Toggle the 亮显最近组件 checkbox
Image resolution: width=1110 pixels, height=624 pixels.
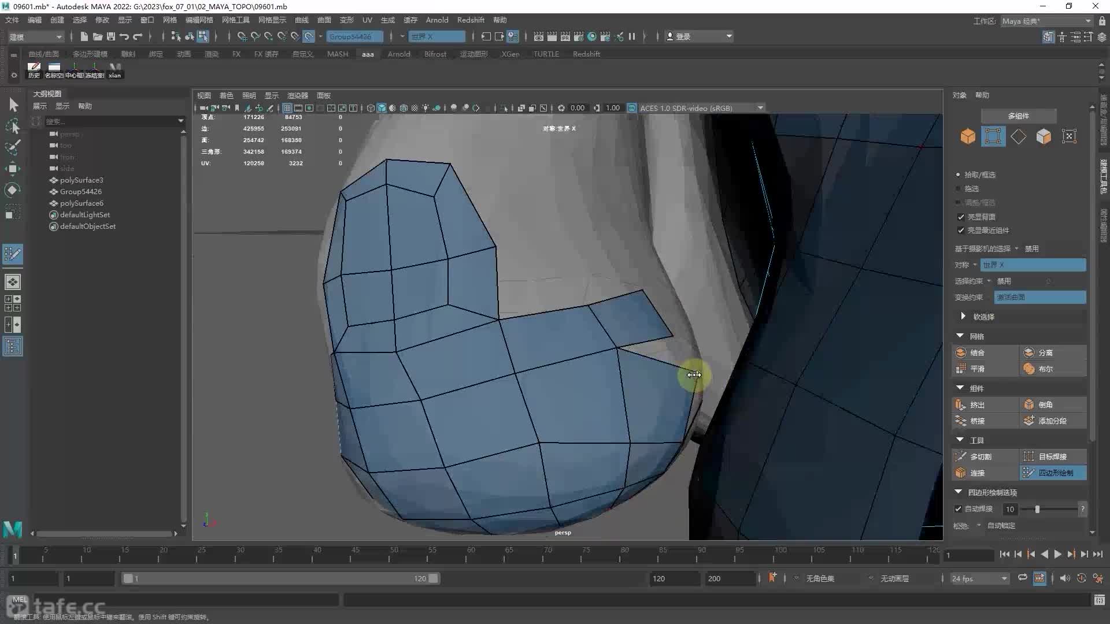[x=961, y=230]
